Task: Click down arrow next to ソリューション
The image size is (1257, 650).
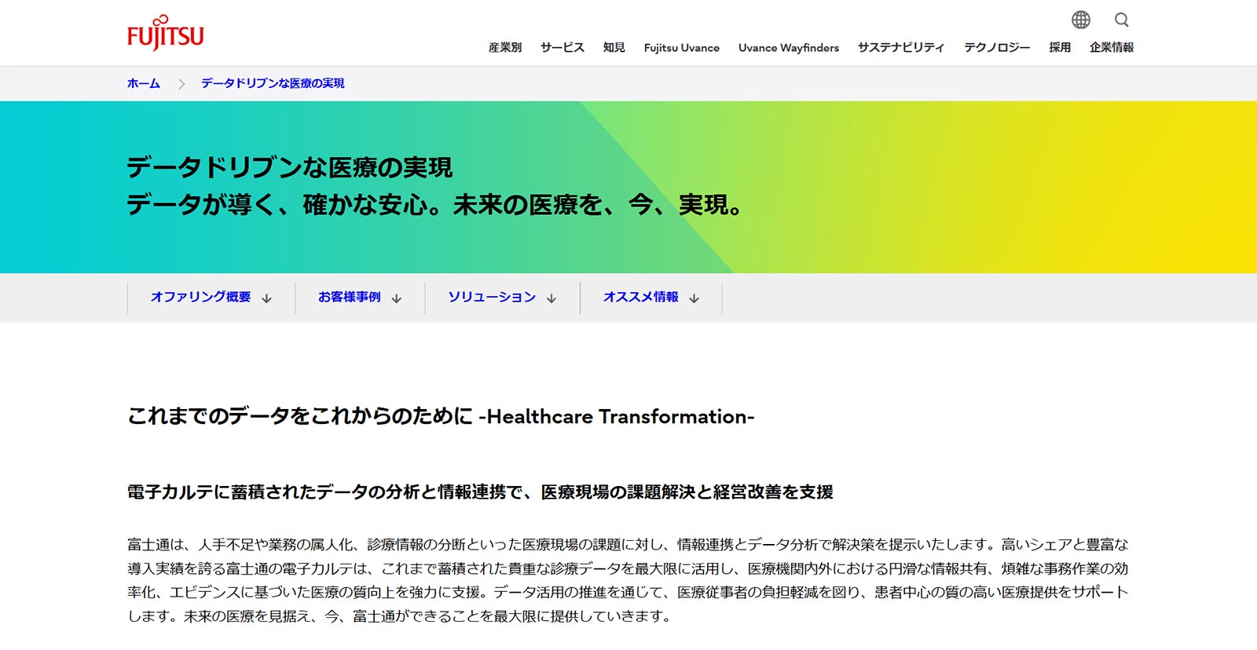Action: point(552,298)
